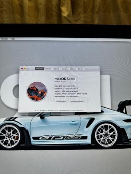The image size is (131, 174).
Task: Open the License Agreement link
Action: [77, 111]
